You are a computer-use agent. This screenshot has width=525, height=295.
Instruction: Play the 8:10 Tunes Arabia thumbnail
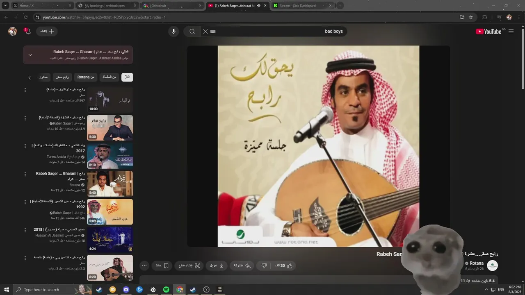110,156
